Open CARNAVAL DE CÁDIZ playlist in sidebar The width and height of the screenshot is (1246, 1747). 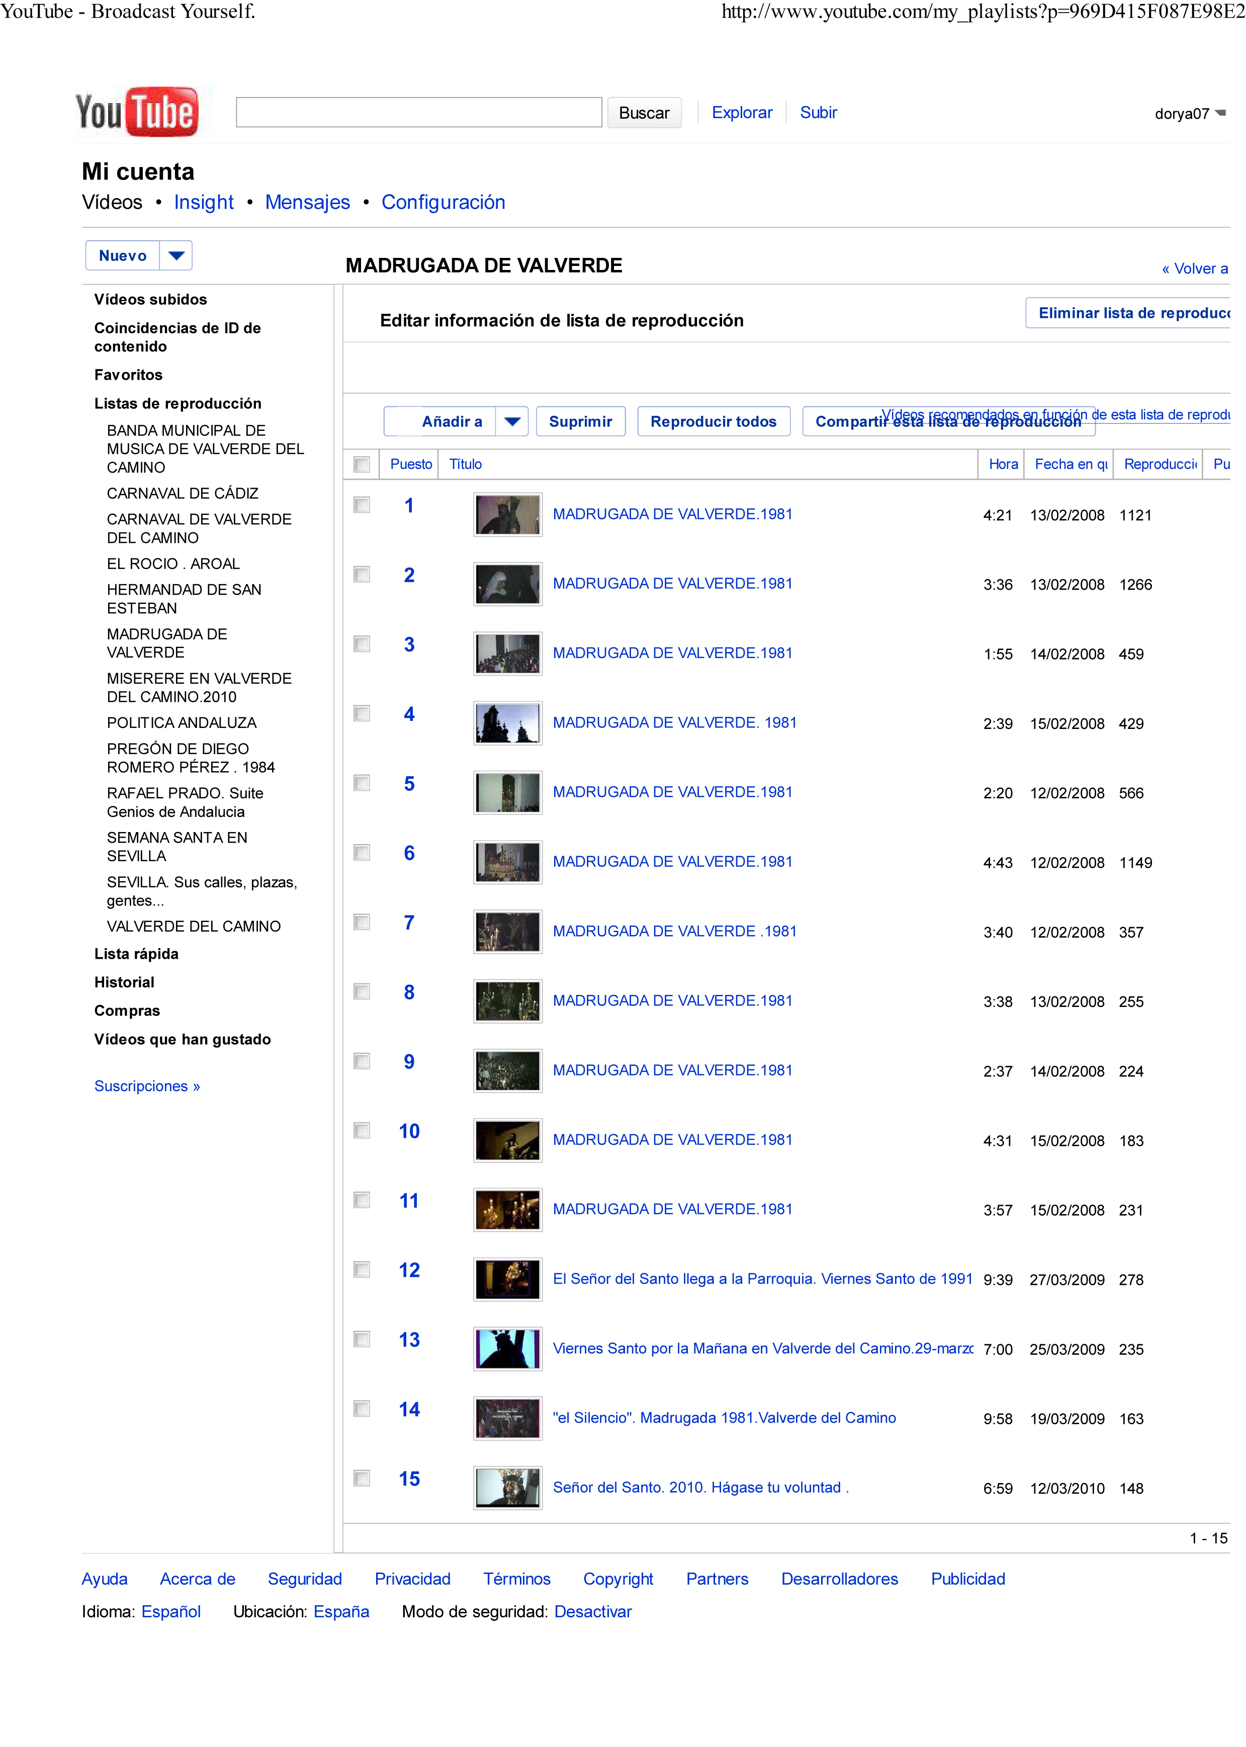coord(183,493)
